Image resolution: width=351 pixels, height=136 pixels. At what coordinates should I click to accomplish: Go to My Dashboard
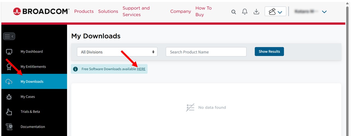[x=32, y=52]
